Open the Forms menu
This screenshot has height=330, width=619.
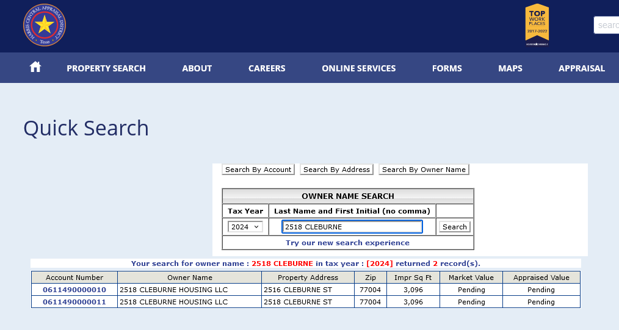tap(447, 68)
